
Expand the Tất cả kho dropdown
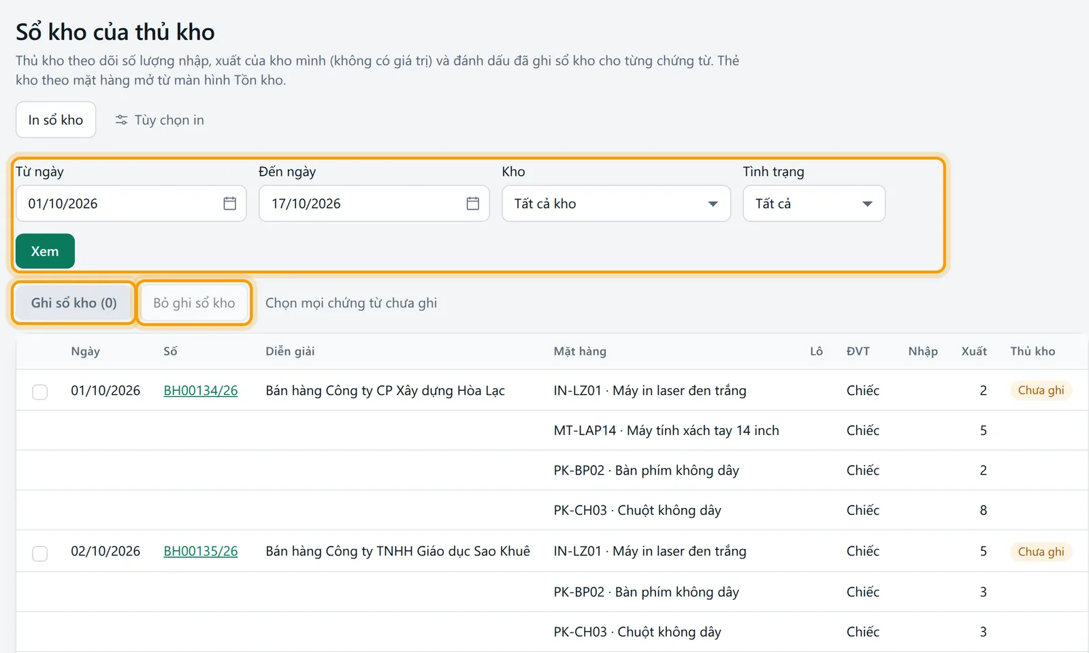[616, 204]
